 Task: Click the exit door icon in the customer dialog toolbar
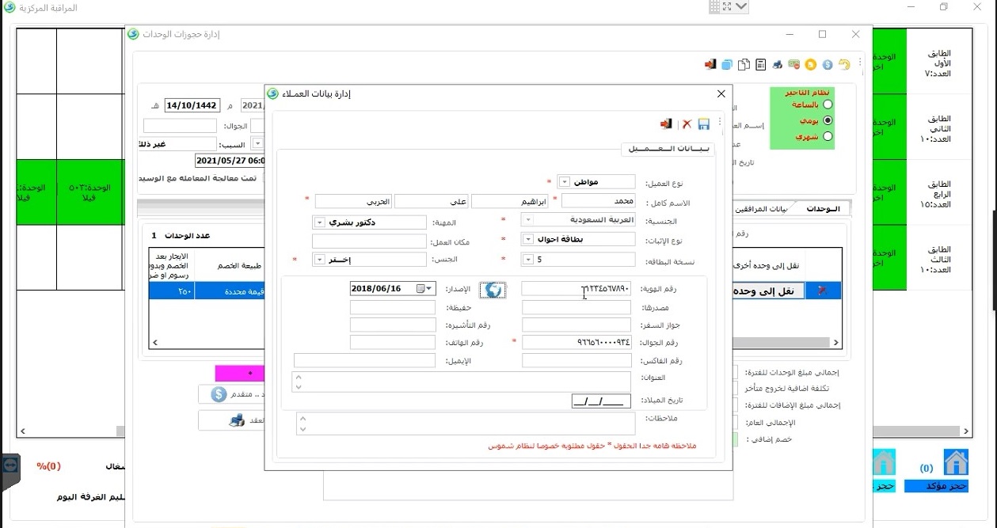[x=667, y=124]
